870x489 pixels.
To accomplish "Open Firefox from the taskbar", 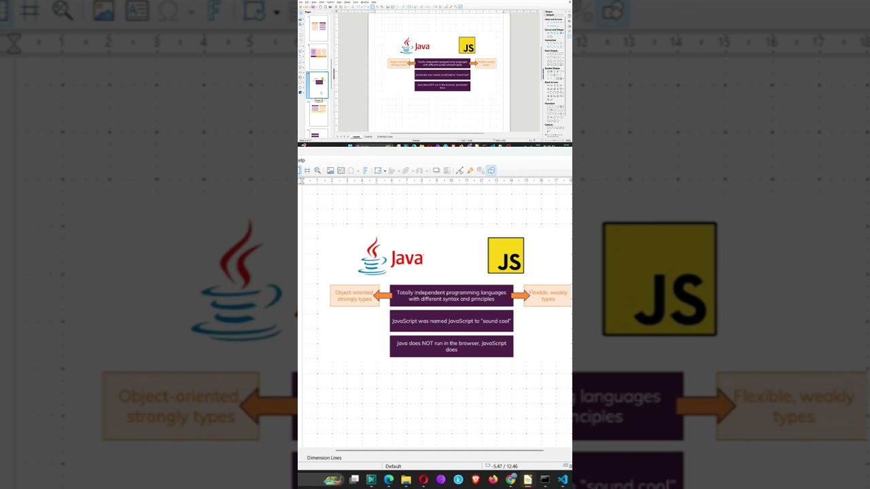I will 493,479.
